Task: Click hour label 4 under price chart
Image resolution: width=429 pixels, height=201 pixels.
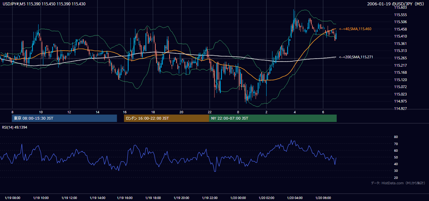Action: point(295,112)
